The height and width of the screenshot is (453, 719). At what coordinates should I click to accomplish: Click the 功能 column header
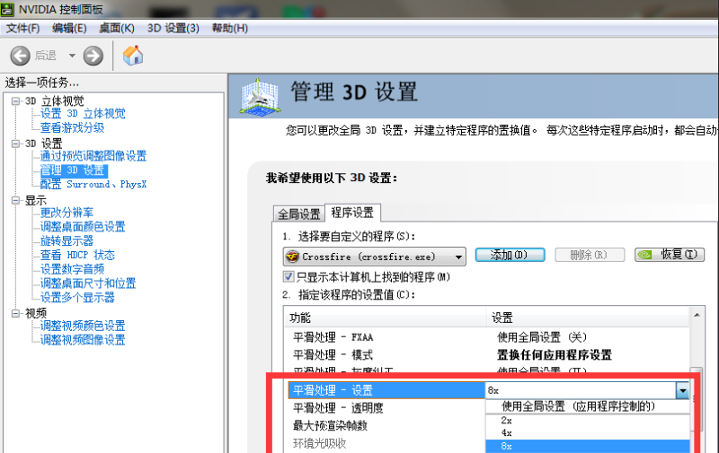[385, 318]
